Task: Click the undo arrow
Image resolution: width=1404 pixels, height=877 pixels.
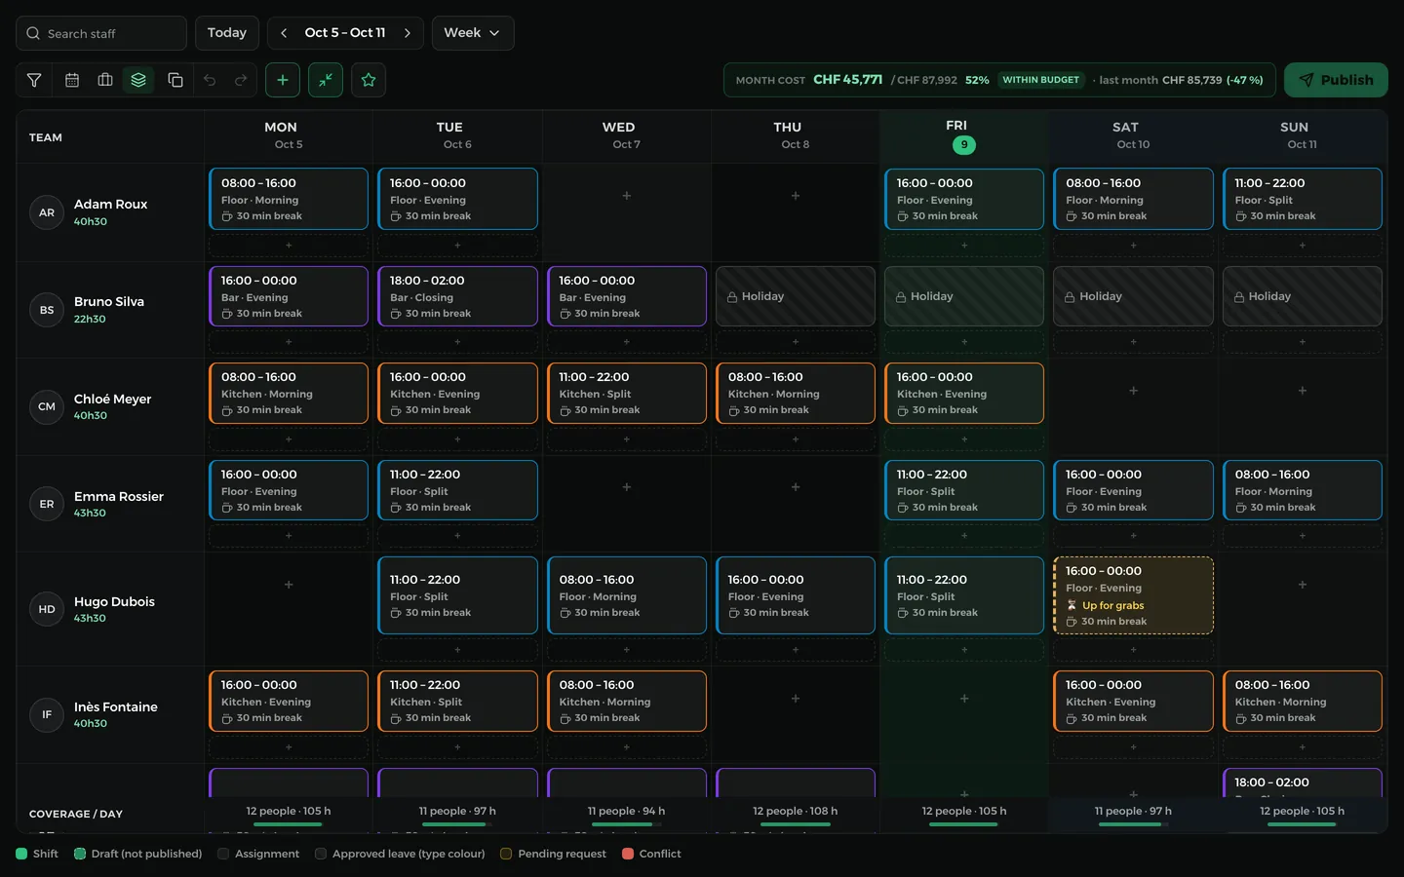Action: (x=210, y=80)
